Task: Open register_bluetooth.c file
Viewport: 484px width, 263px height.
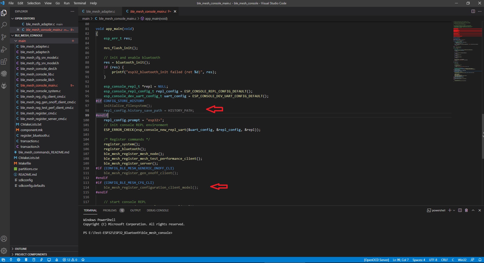Action: [35, 135]
